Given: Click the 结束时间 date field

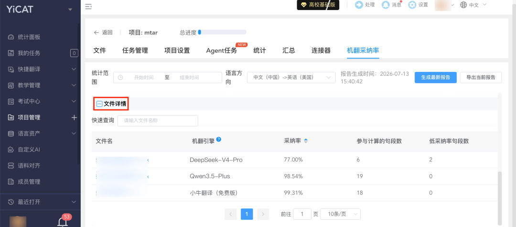Looking at the screenshot, I should point(189,78).
